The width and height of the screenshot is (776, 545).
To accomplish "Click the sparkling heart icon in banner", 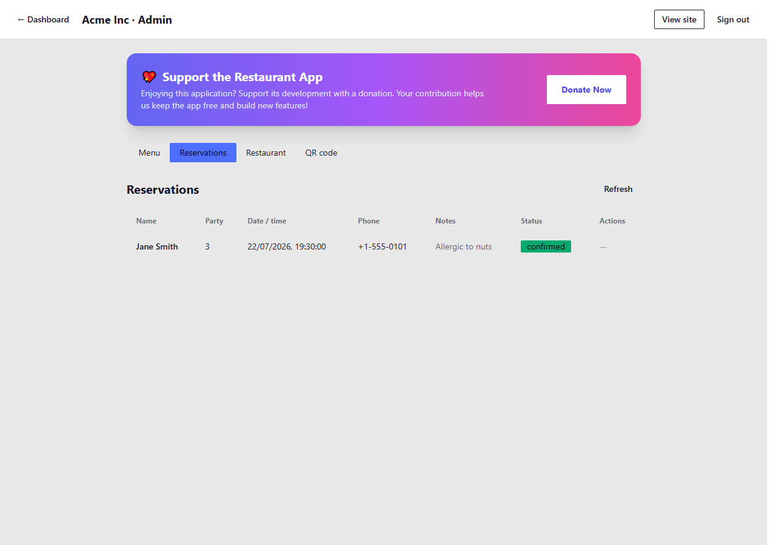I will click(x=149, y=77).
